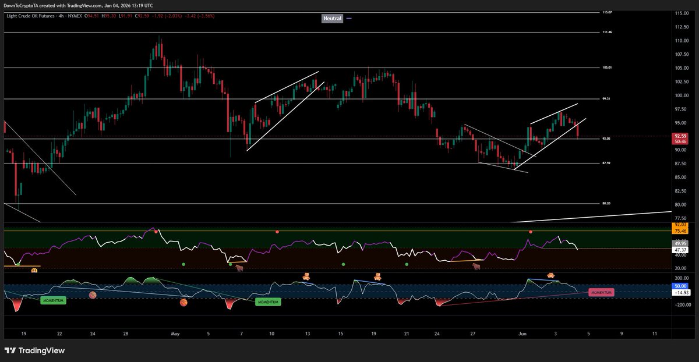Click the green dot signal near May 21
Screen dimensions: 699x362
407,264
